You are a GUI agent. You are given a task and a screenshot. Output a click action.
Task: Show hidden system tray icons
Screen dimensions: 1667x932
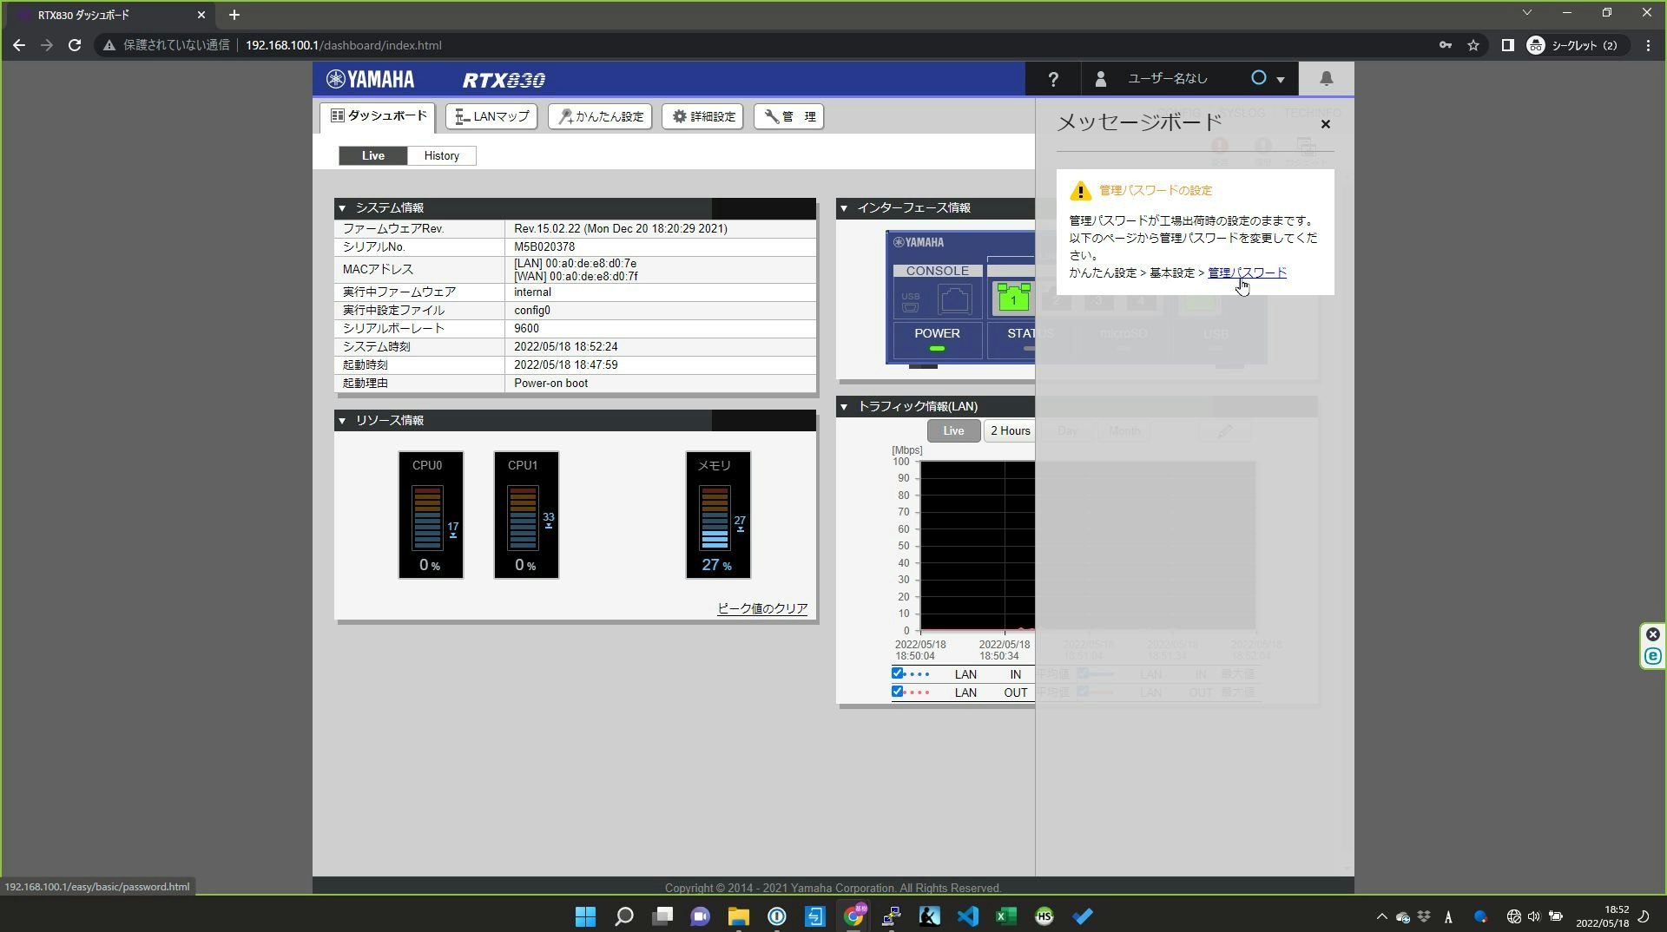(1381, 916)
